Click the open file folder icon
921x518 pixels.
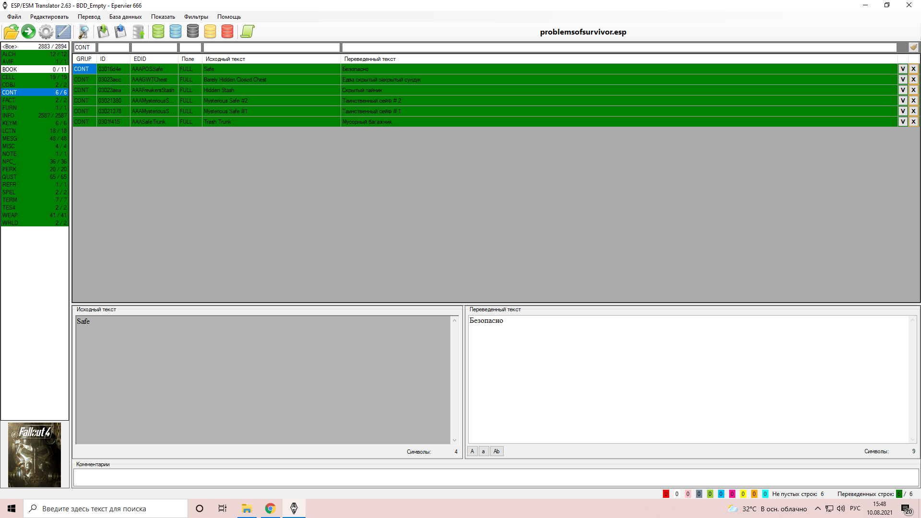point(11,32)
